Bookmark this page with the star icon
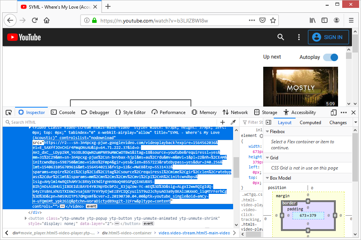Viewport: 361px width, 240px height. 273,20
